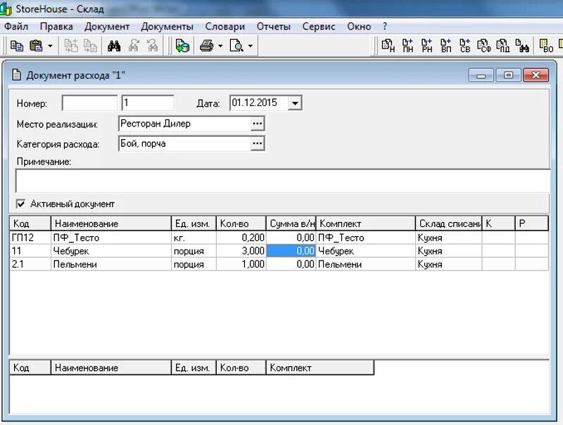Click code cell 'ГП12'
Screen dimensions: 563x425
[30, 237]
